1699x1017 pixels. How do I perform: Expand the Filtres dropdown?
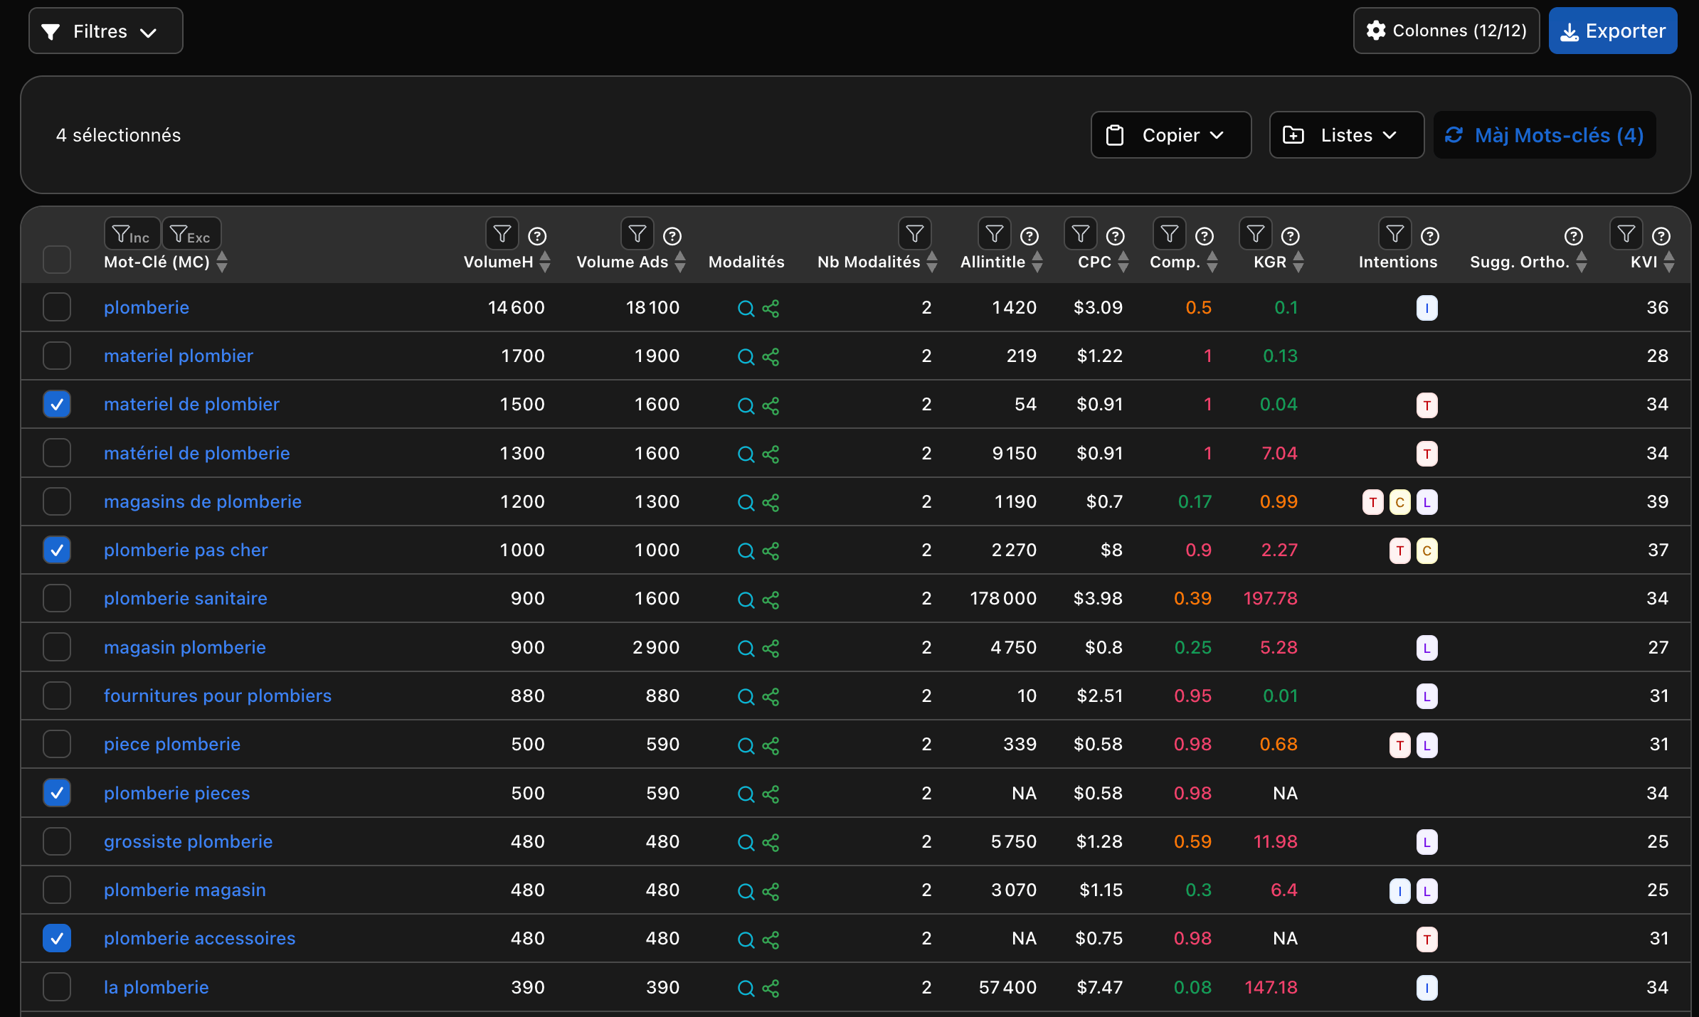point(105,31)
